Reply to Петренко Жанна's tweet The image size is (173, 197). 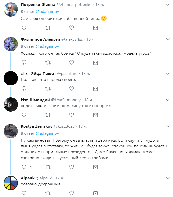(24, 28)
